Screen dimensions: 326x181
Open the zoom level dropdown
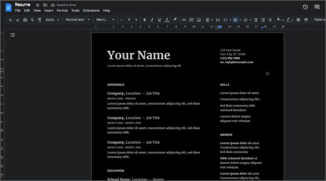click(x=53, y=20)
